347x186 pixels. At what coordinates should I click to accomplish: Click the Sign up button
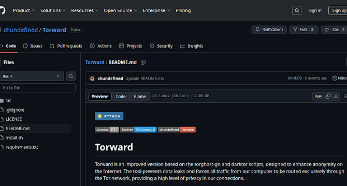click(338, 10)
